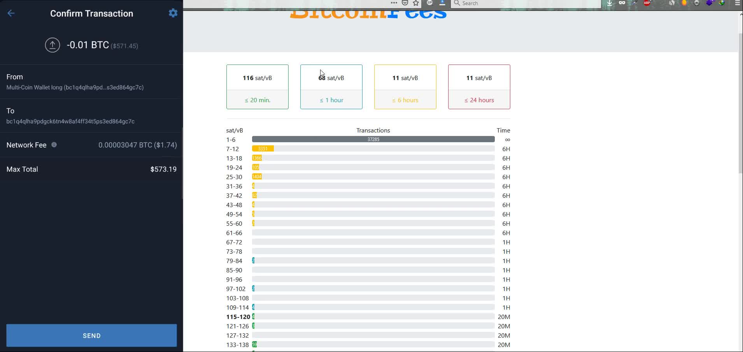This screenshot has height=352, width=743.
Task: Open browser downloads arrow icon
Action: pos(610,3)
